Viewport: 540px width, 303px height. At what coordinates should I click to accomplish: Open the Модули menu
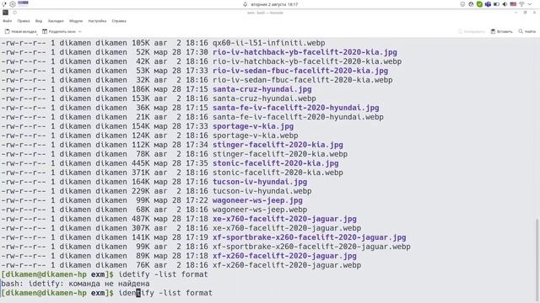click(x=76, y=21)
